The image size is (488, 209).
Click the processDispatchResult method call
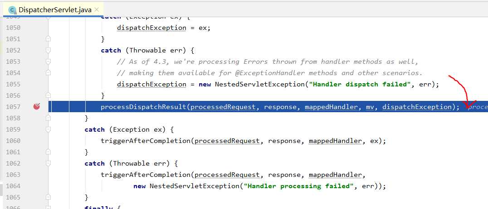point(143,107)
